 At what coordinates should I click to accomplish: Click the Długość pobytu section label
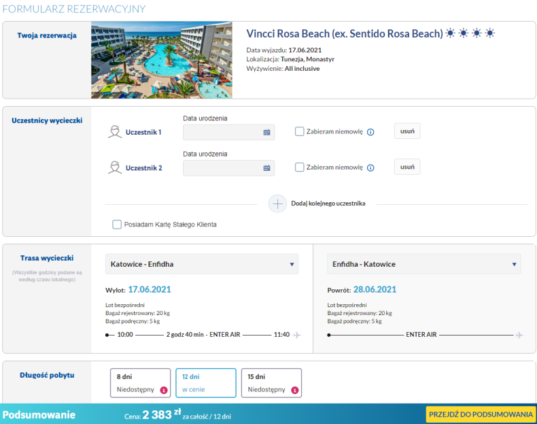click(x=47, y=375)
